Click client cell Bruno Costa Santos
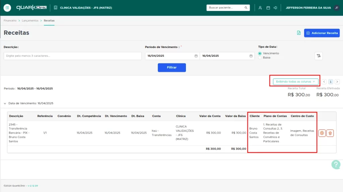This screenshot has height=192, width=343. (x=254, y=133)
